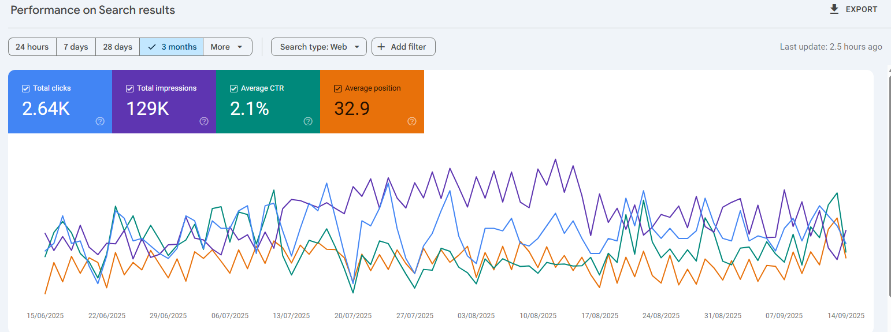Expand the More date range dropdown
Viewport: 891px width, 332px height.
pyautogui.click(x=227, y=47)
